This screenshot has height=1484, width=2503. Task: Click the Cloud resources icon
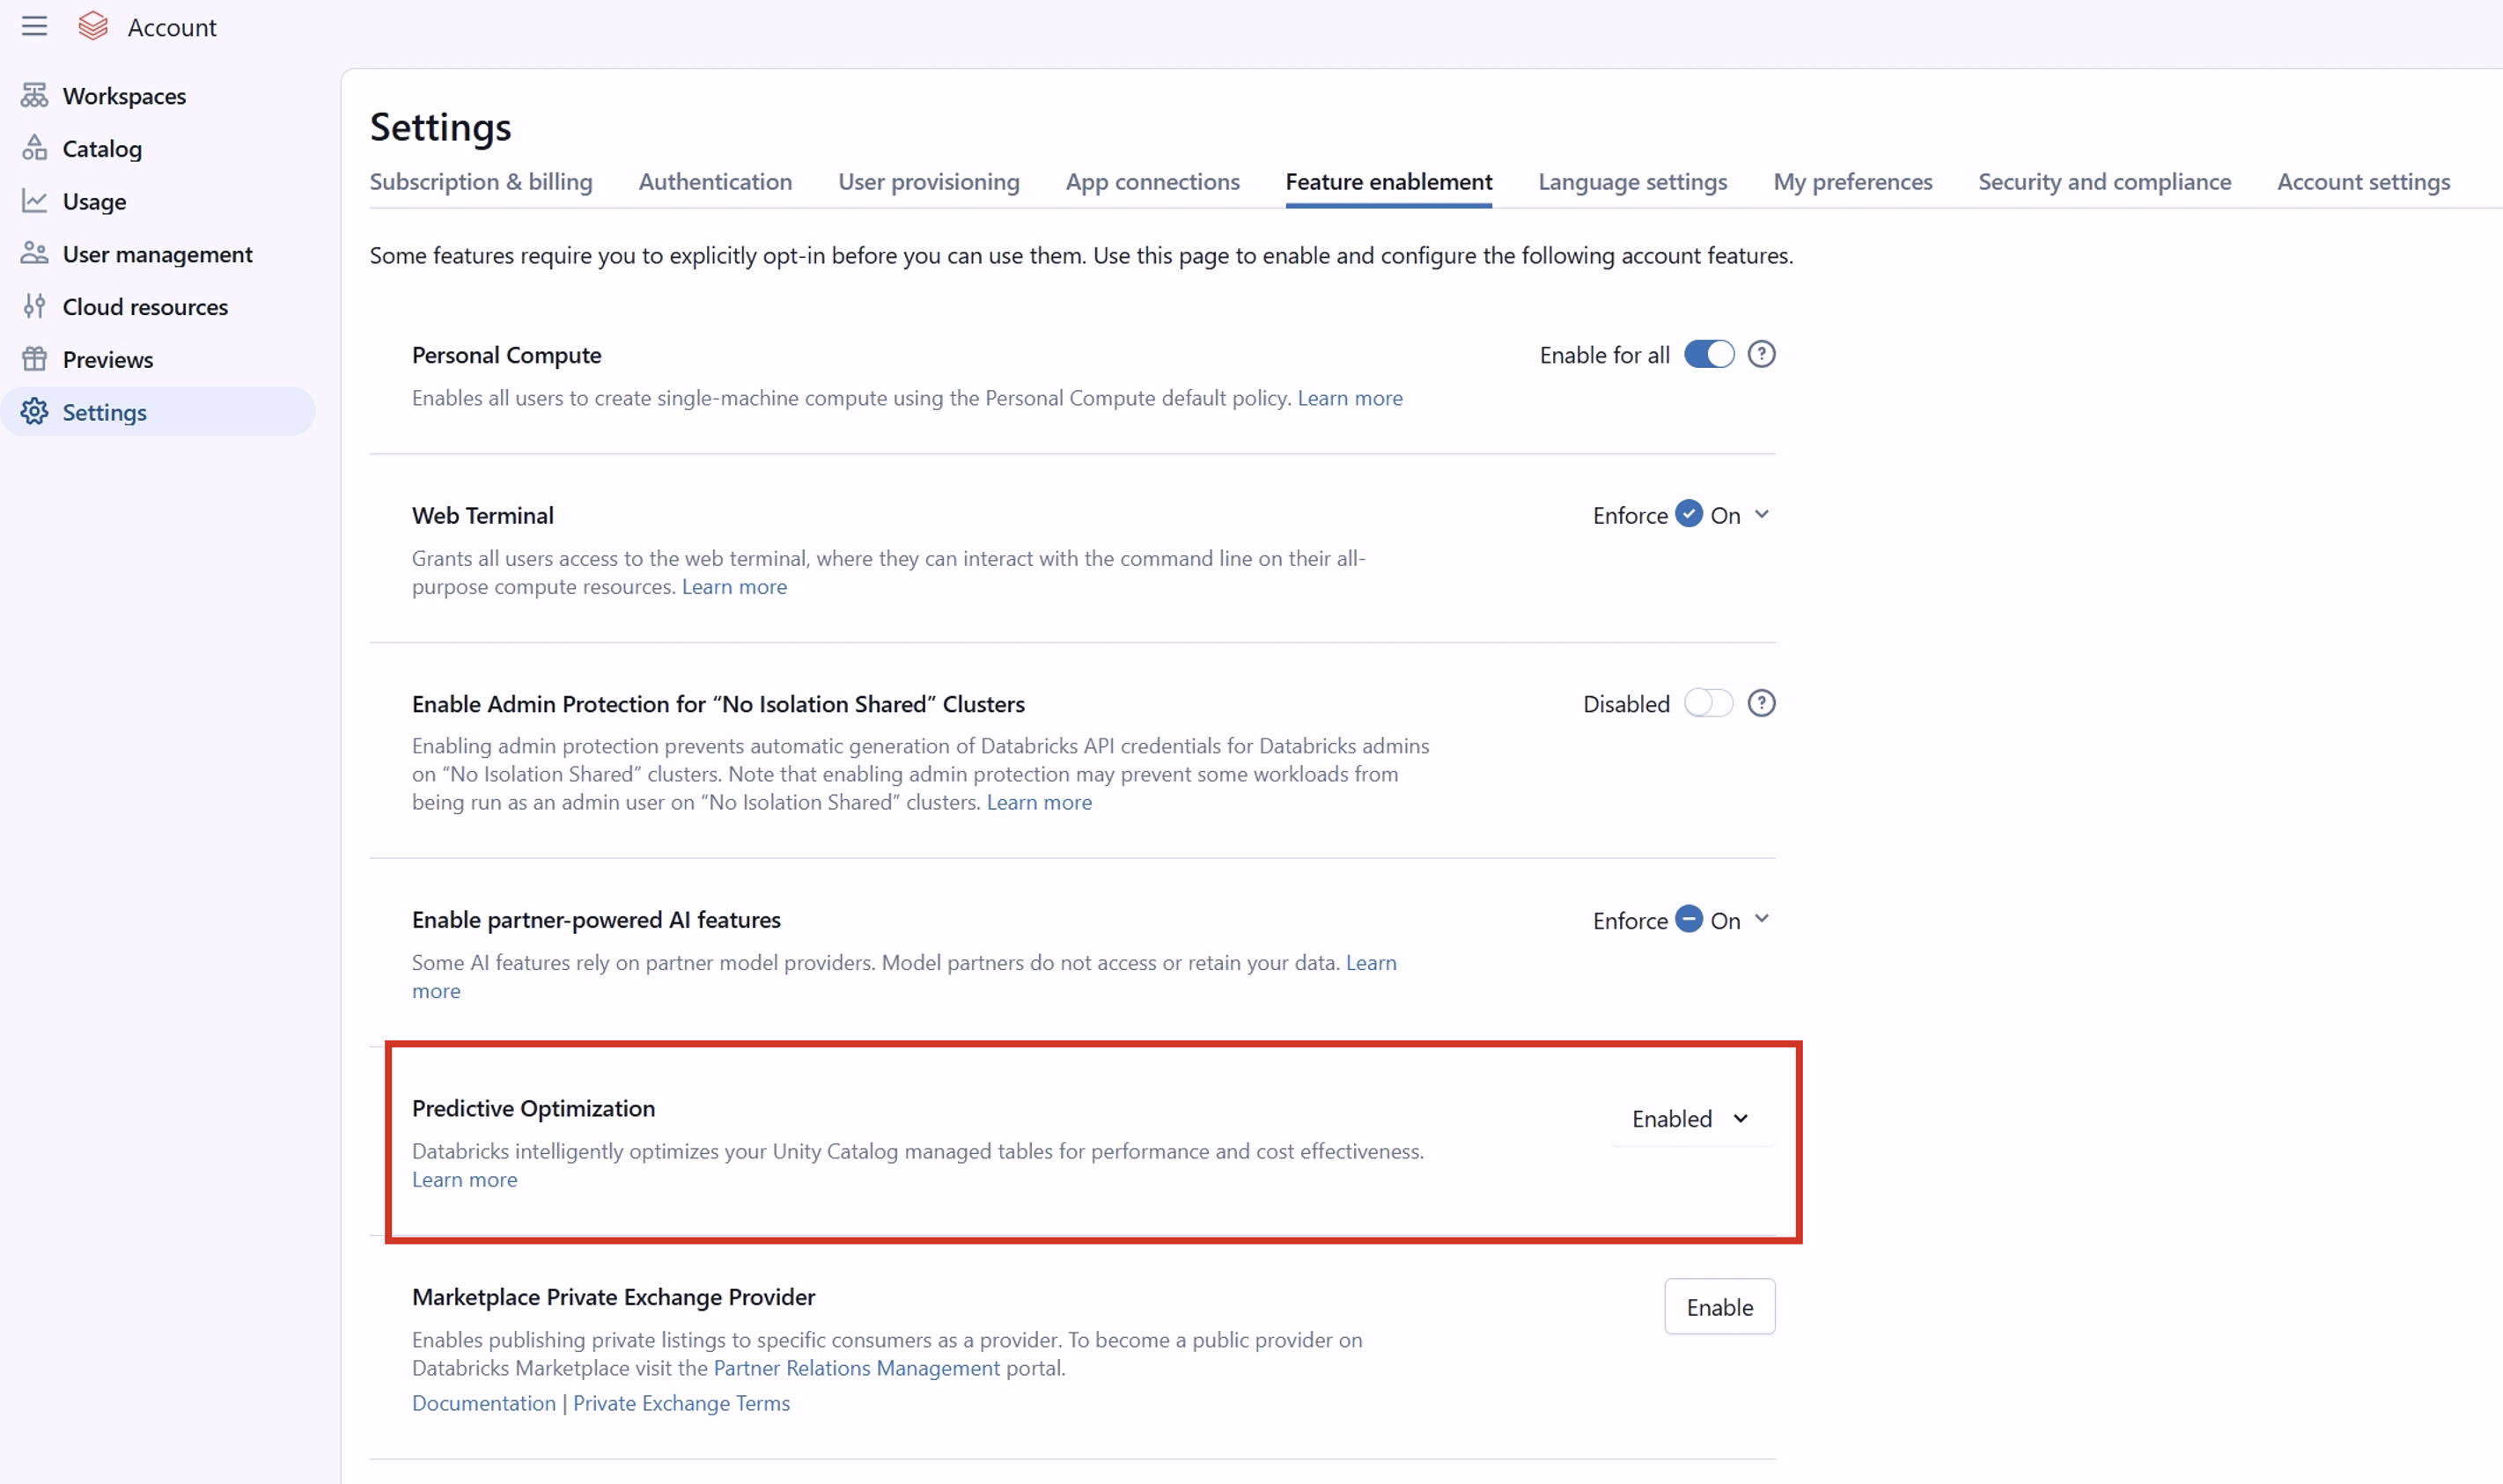click(34, 306)
